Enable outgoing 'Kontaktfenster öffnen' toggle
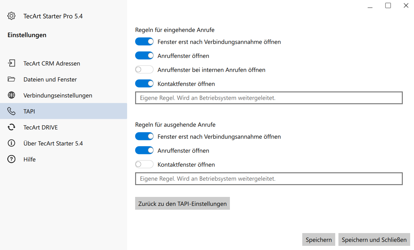Image resolution: width=414 pixels, height=250 pixels. pos(144,165)
